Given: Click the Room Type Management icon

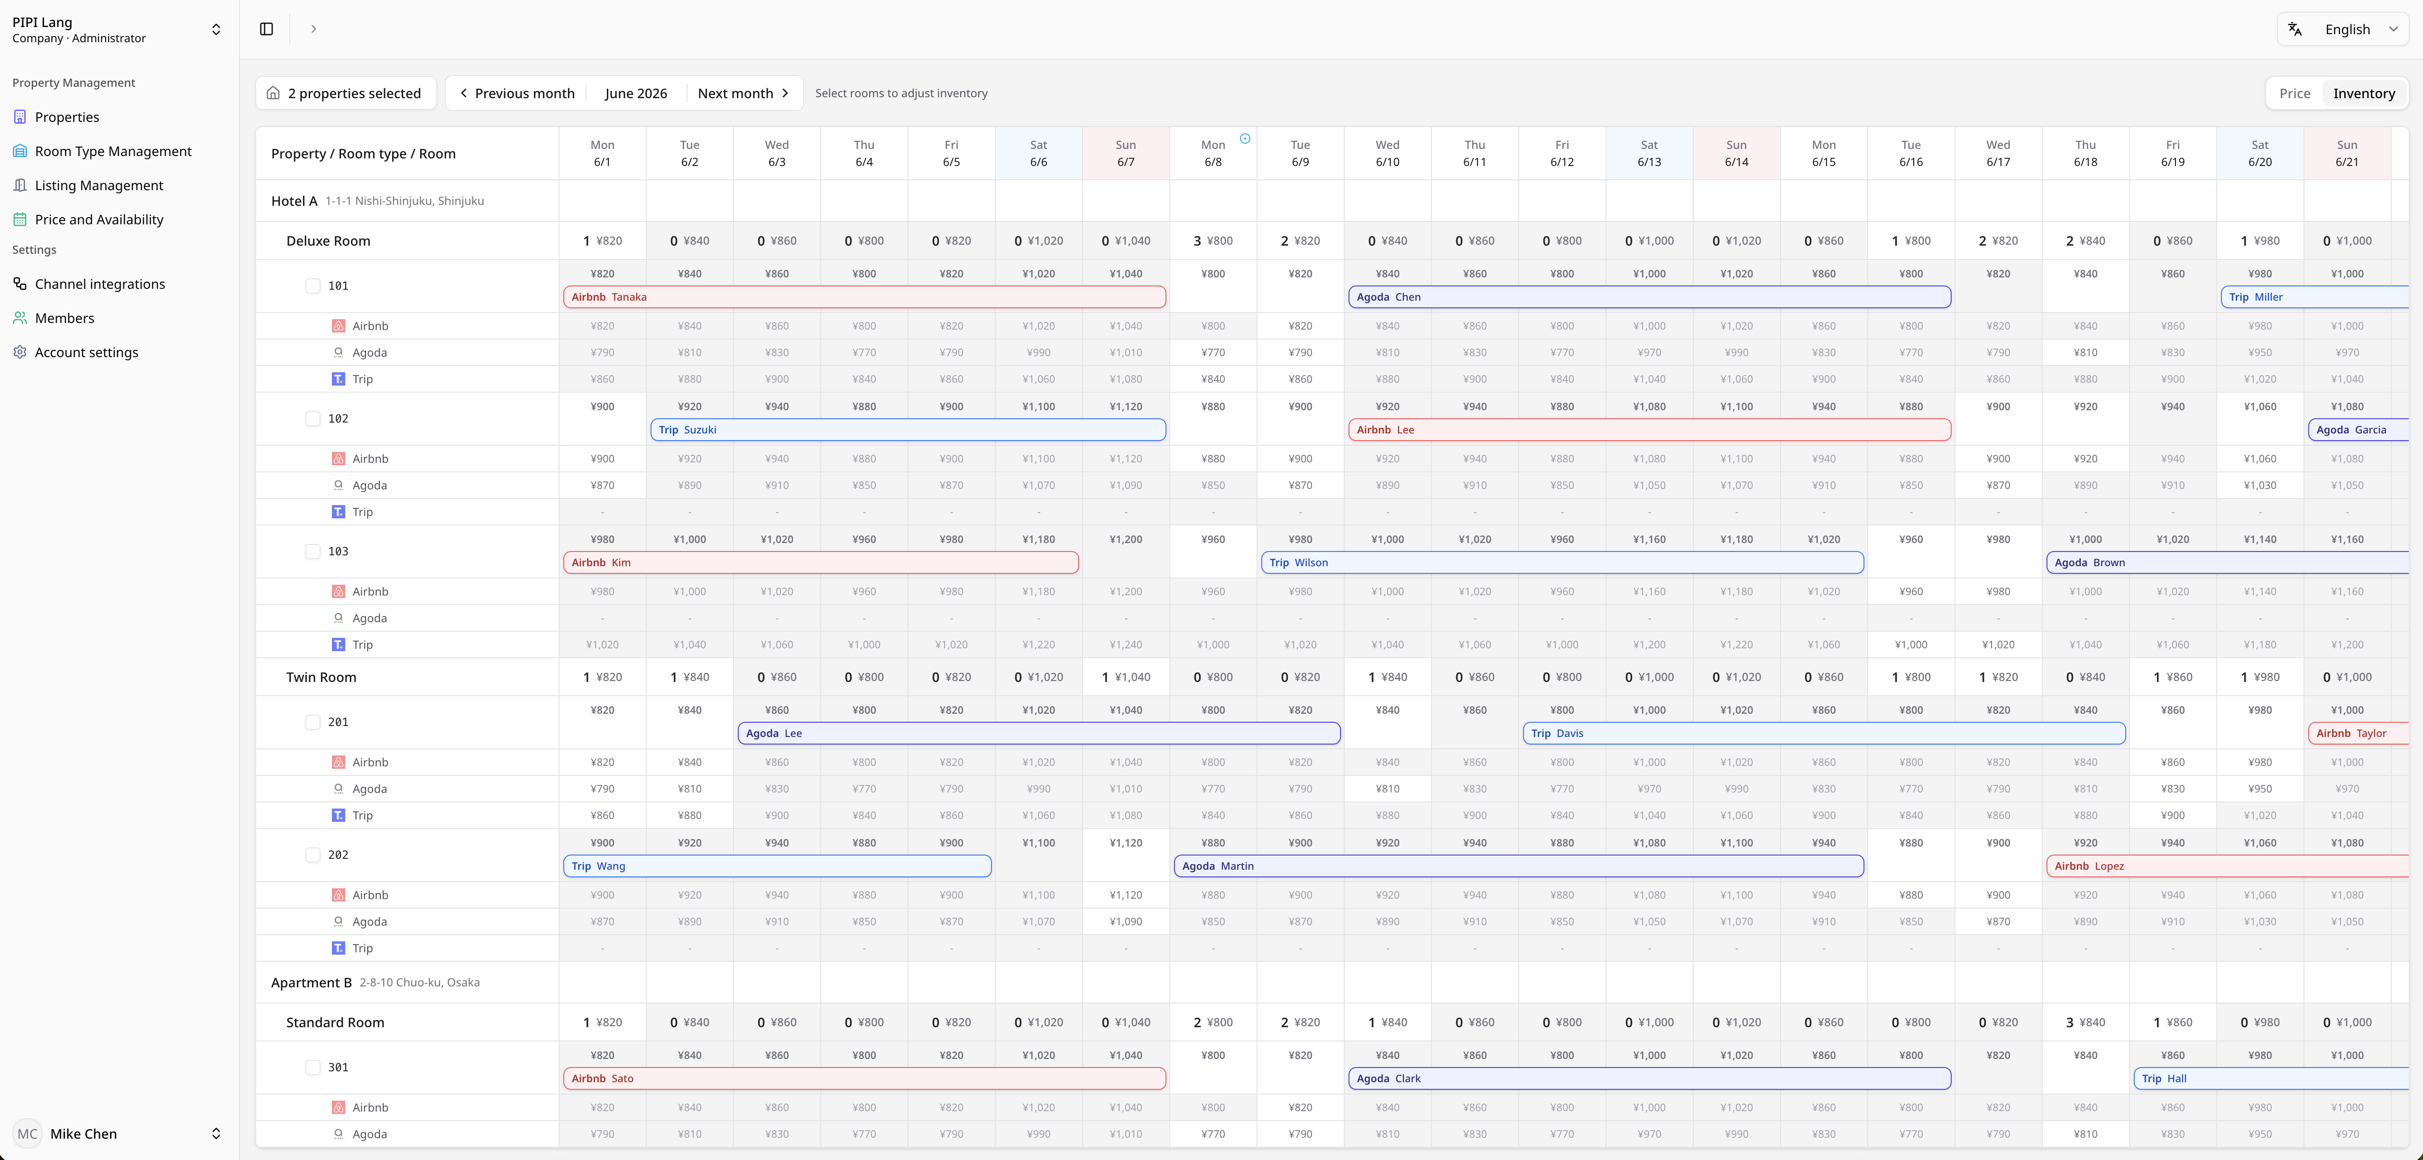Looking at the screenshot, I should (x=20, y=151).
